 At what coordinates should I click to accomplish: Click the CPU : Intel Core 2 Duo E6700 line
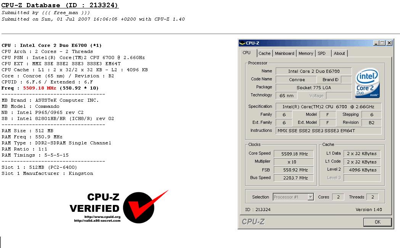click(51, 45)
